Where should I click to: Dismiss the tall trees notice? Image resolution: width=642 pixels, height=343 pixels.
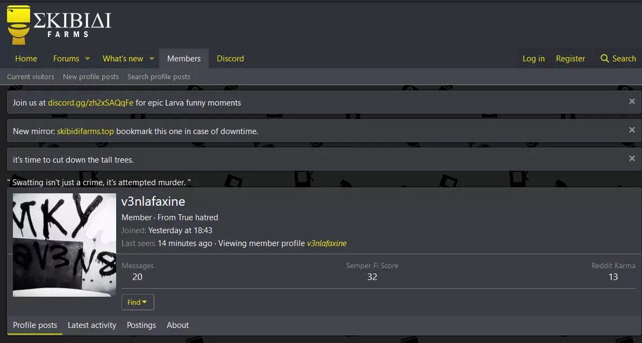pyautogui.click(x=632, y=158)
